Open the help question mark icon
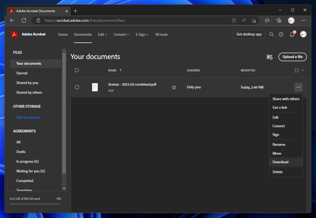This screenshot has width=316, height=218. pyautogui.click(x=281, y=34)
